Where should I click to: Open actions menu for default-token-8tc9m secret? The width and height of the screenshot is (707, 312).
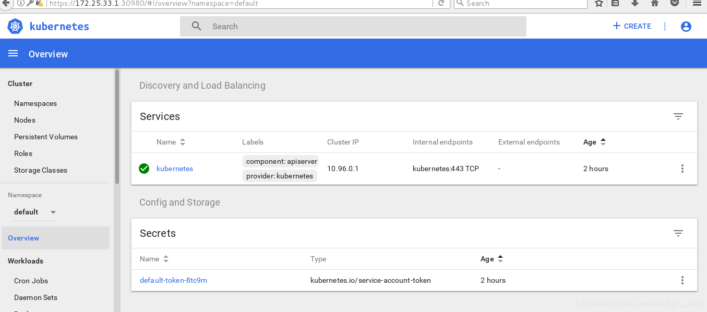(x=682, y=280)
